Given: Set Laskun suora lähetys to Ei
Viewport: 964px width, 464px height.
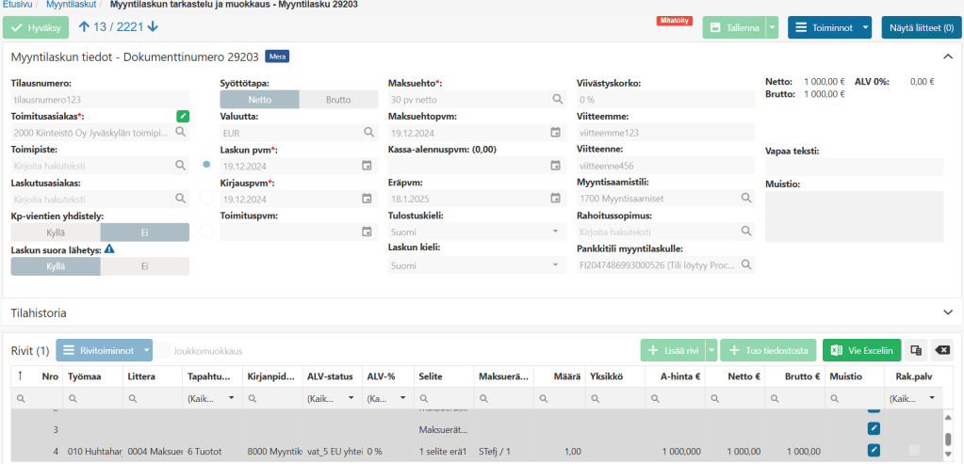Looking at the screenshot, I should (x=145, y=266).
